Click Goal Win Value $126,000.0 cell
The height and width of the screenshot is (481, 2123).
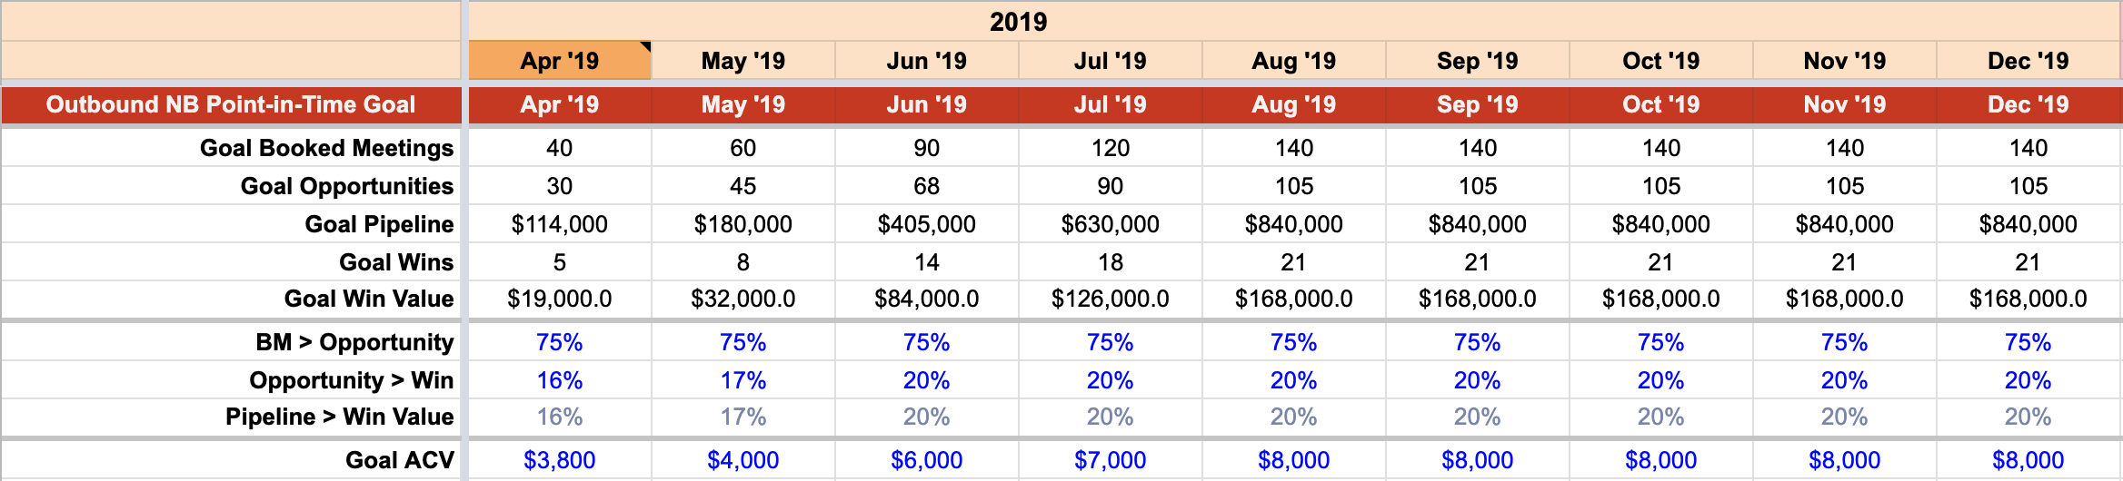(x=1111, y=299)
